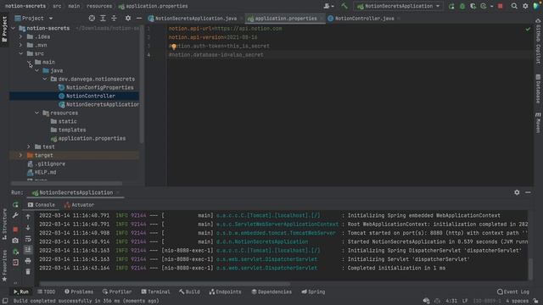This screenshot has width=543, height=305.
Task: Expand all icon in Project panel
Action: [x=103, y=18]
